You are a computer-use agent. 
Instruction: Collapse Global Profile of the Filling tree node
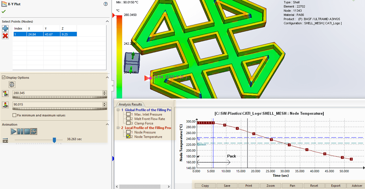[118, 110]
